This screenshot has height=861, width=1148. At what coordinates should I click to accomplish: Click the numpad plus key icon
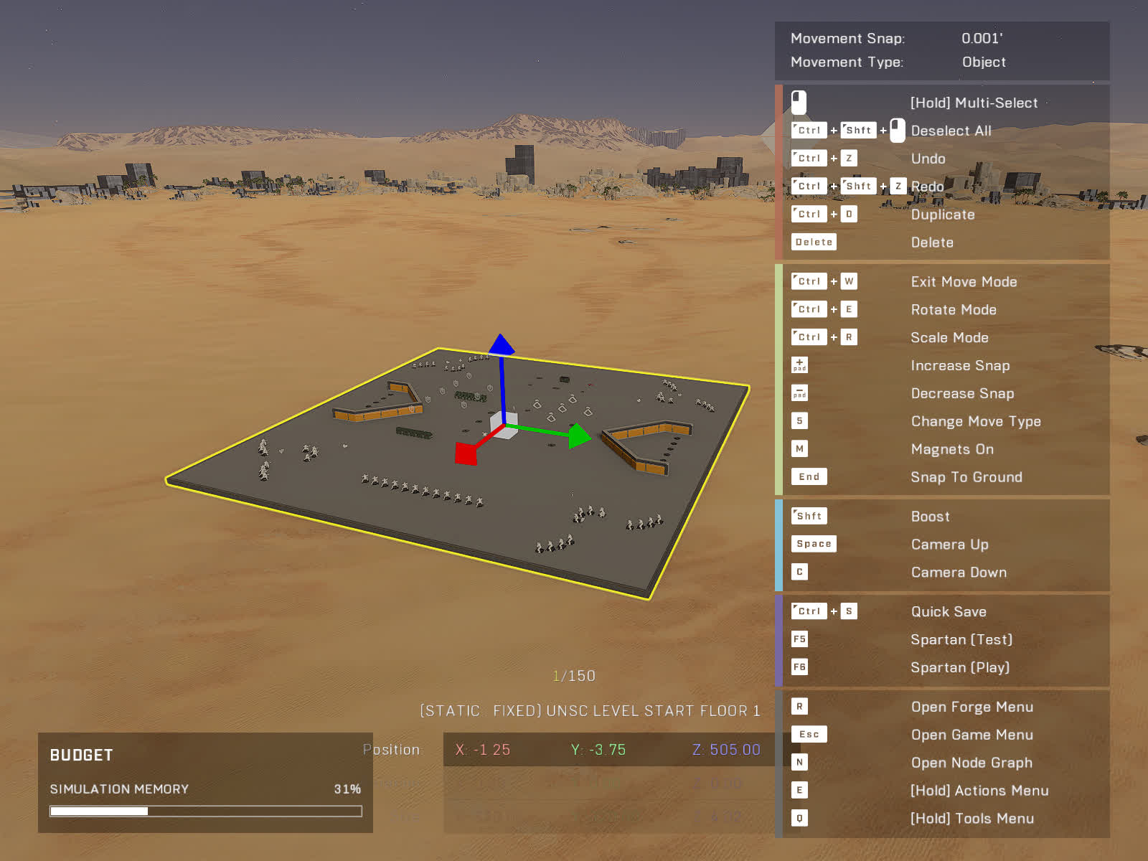click(x=799, y=365)
